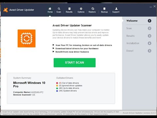The width and height of the screenshot is (157, 118).
Task: Click the Restore circular arrows icon
Action: [93, 9]
